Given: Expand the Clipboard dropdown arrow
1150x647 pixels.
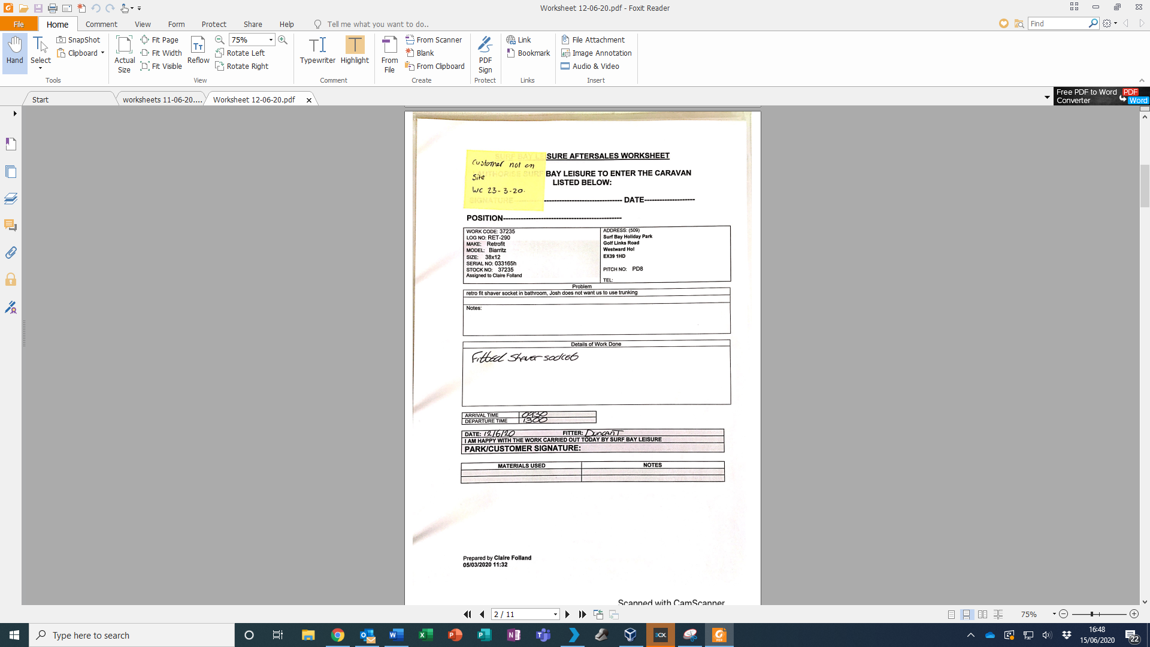Looking at the screenshot, I should tap(102, 53).
